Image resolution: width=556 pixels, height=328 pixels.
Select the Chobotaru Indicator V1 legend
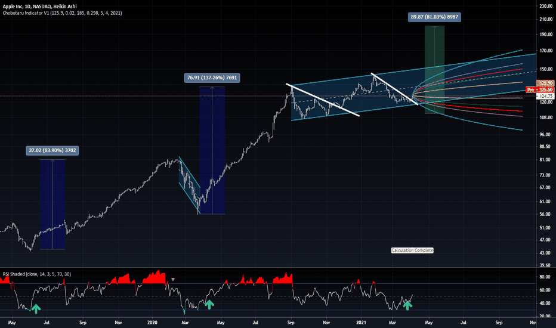click(63, 13)
